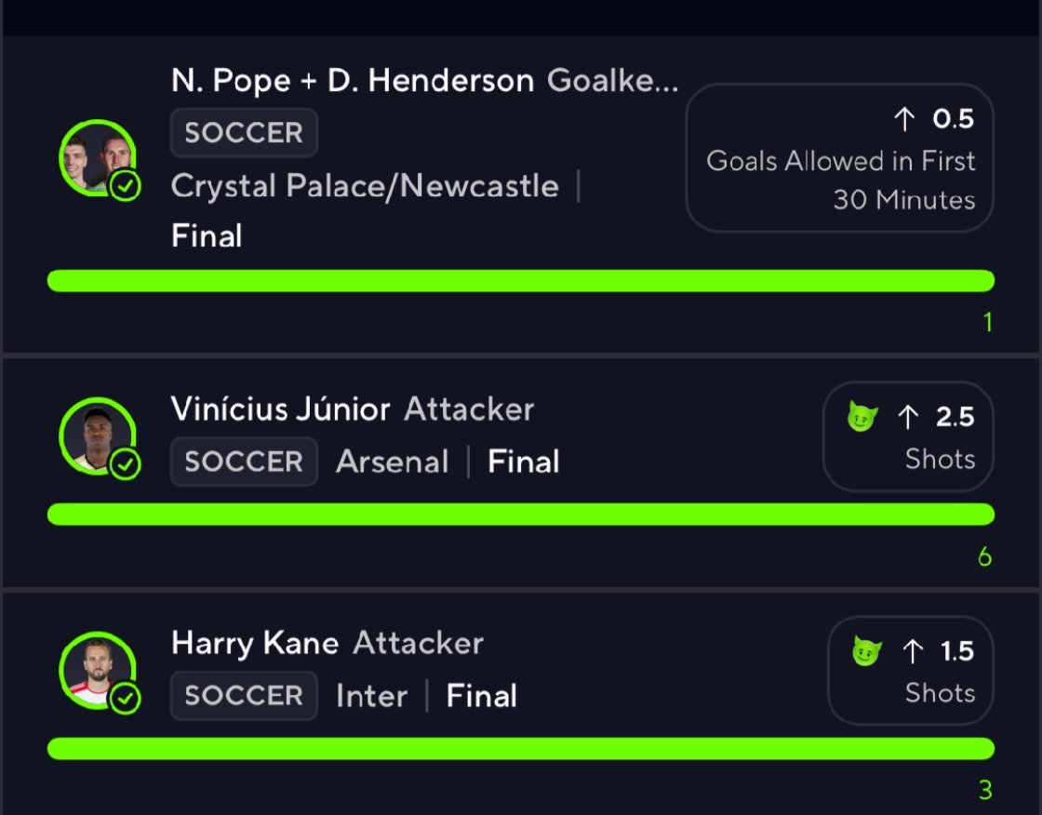This screenshot has height=815, width=1042.
Task: Select the SOCCER tag under Pope + Henderson
Action: point(244,132)
